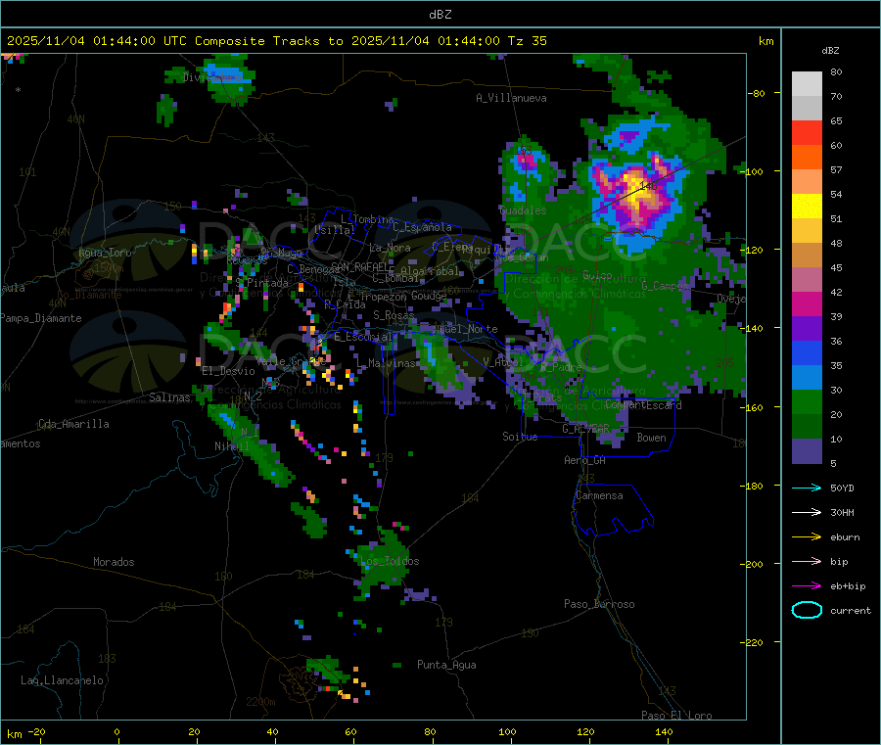Click the -200 km vertical axis tick label
Image resolution: width=881 pixels, height=745 pixels.
[x=754, y=564]
